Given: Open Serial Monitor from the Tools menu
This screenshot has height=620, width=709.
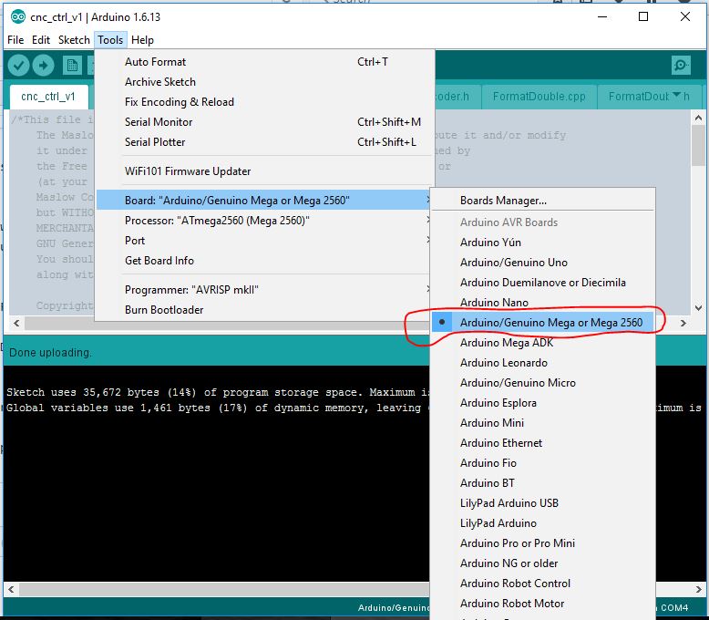Looking at the screenshot, I should point(263,122).
